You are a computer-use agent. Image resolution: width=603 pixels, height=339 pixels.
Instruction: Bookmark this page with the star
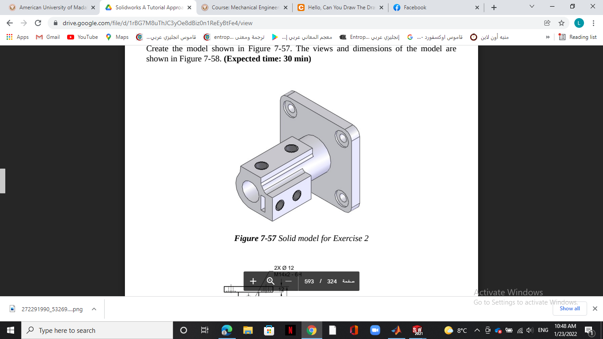click(x=562, y=23)
